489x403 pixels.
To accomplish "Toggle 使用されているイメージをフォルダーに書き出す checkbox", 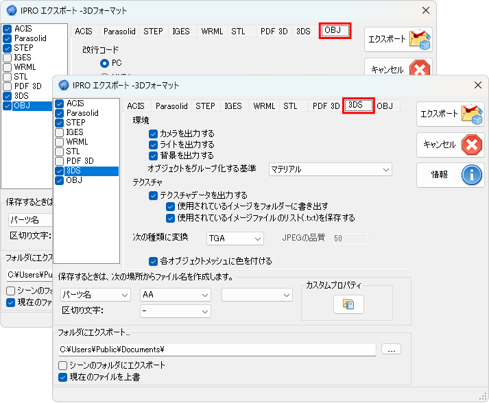I will (x=170, y=207).
